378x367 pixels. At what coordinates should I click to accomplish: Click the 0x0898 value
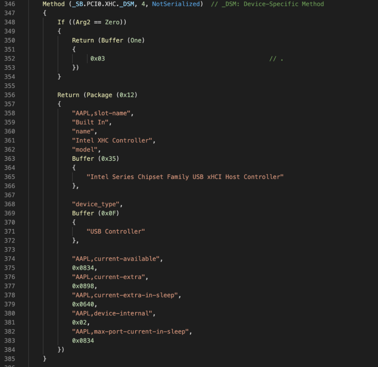coord(83,286)
